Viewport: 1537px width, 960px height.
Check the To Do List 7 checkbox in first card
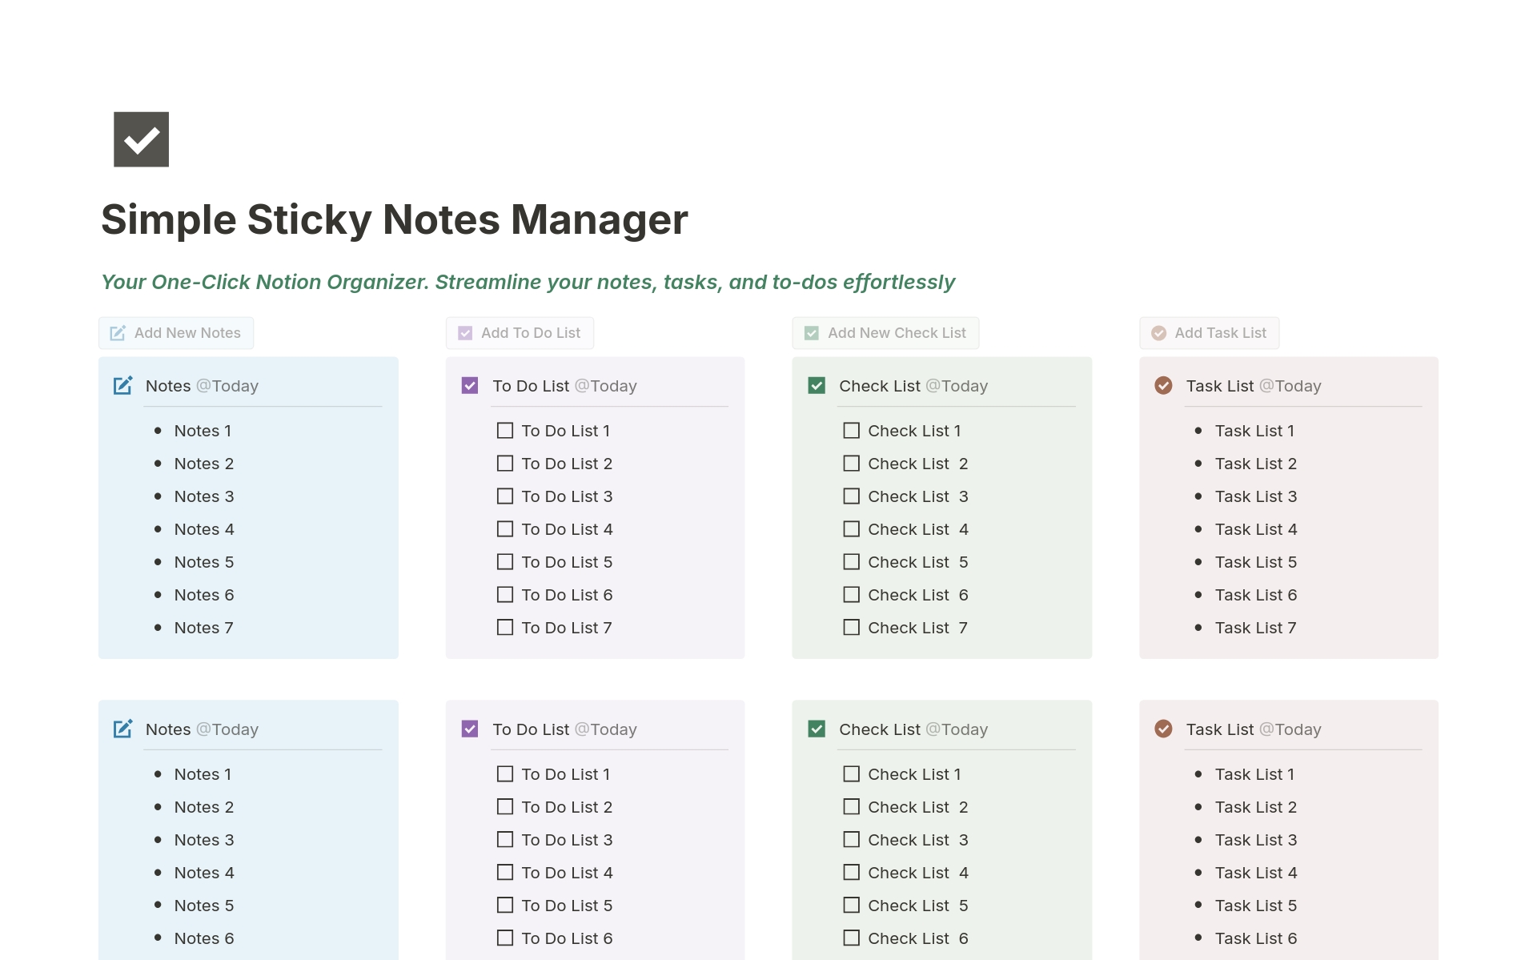tap(504, 627)
